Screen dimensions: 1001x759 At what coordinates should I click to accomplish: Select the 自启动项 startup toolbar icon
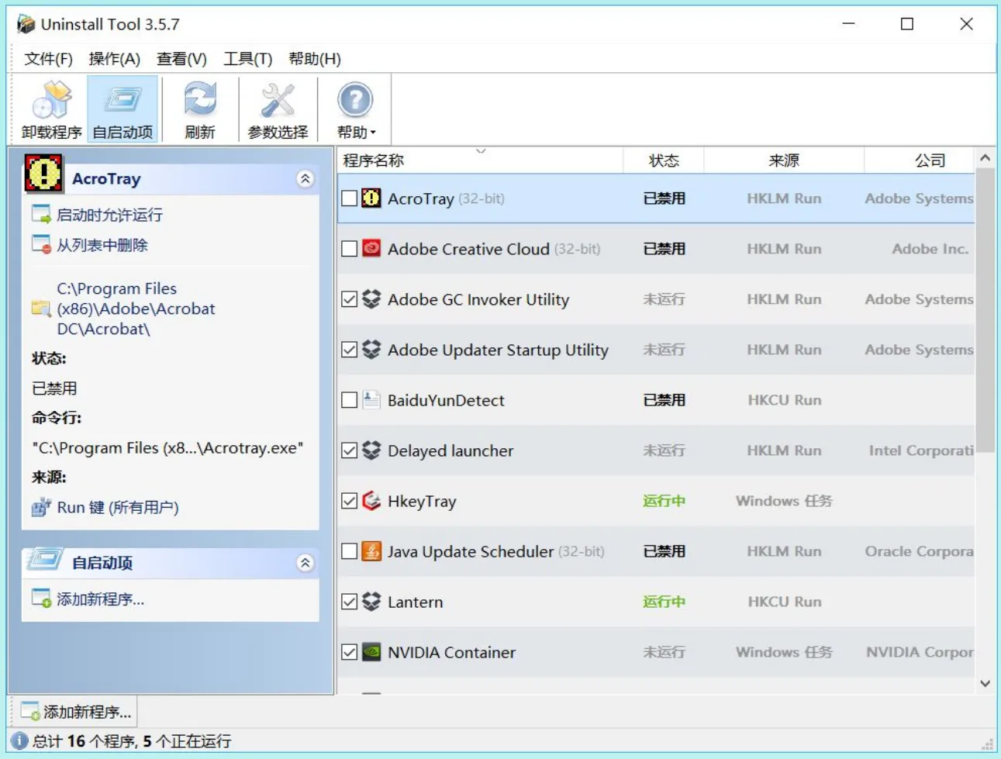tap(123, 109)
